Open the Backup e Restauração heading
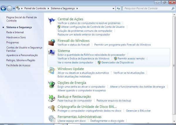 pyautogui.click(x=74, y=97)
